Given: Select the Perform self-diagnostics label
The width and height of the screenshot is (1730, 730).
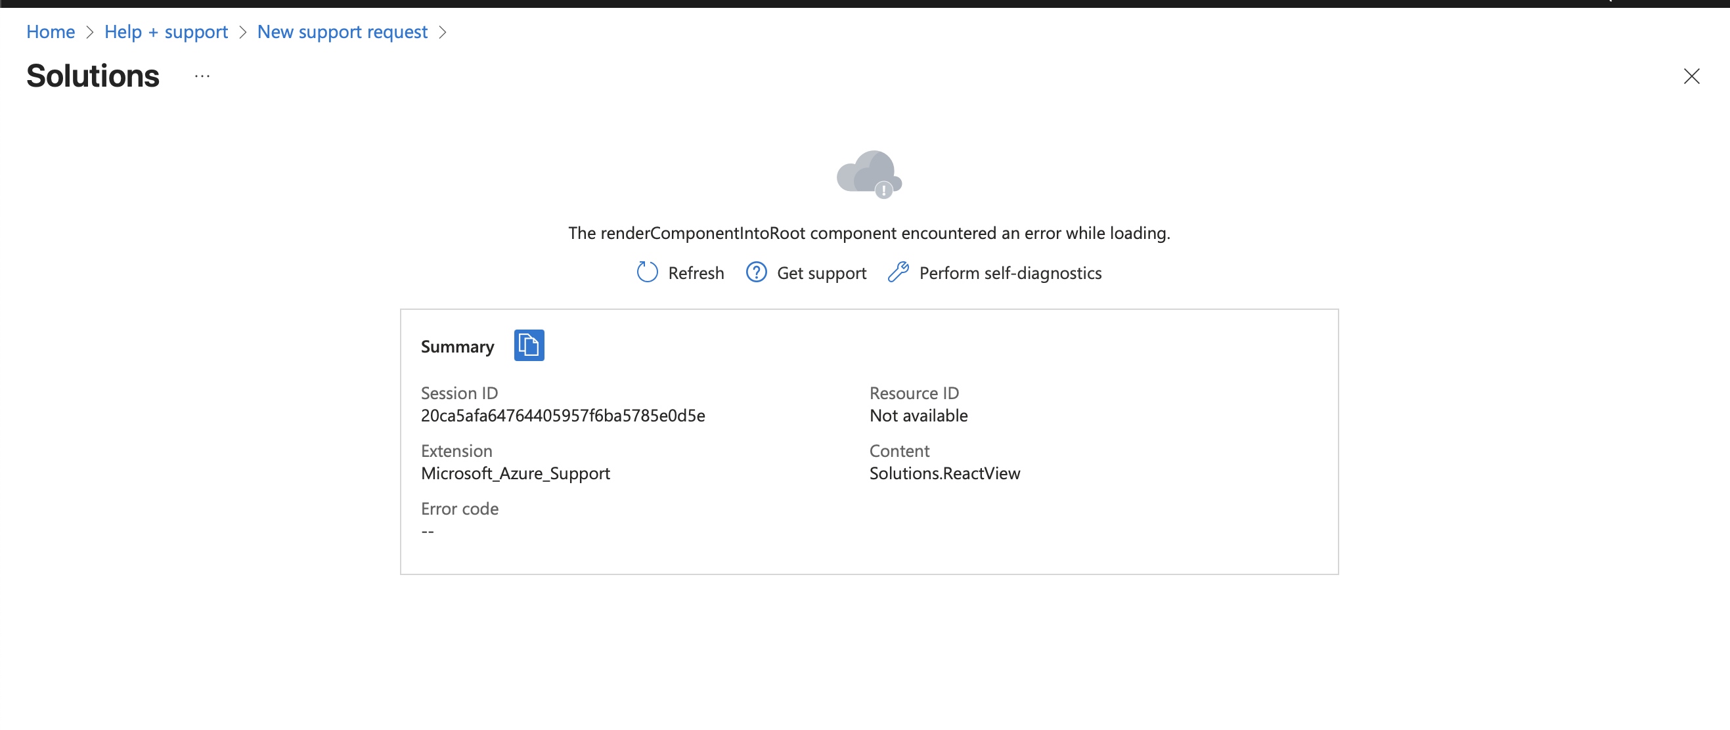Looking at the screenshot, I should (1010, 273).
